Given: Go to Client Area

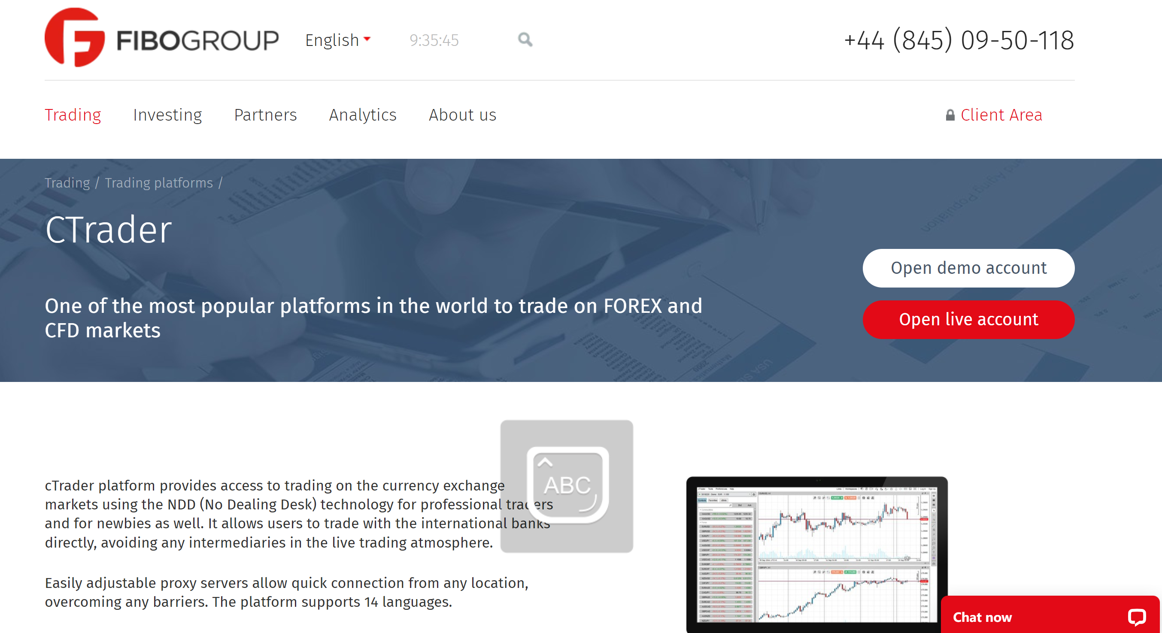Looking at the screenshot, I should (1001, 115).
